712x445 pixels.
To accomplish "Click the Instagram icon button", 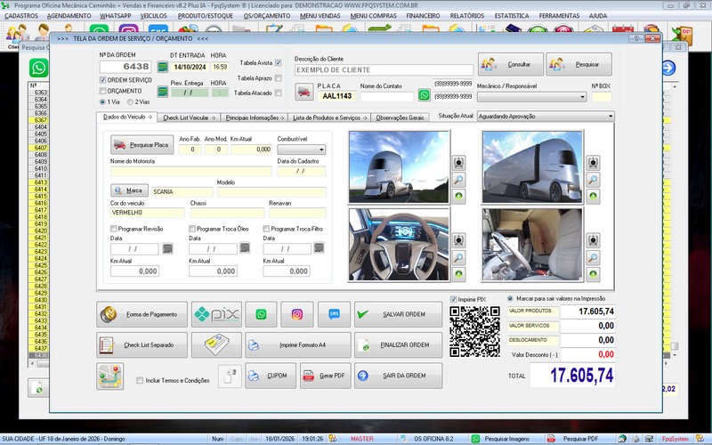I will [297, 314].
